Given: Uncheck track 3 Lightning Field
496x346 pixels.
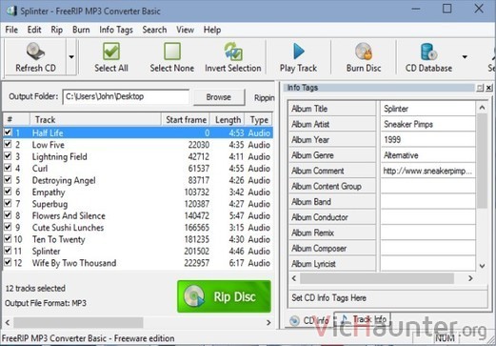Looking at the screenshot, I should pyautogui.click(x=8, y=155).
